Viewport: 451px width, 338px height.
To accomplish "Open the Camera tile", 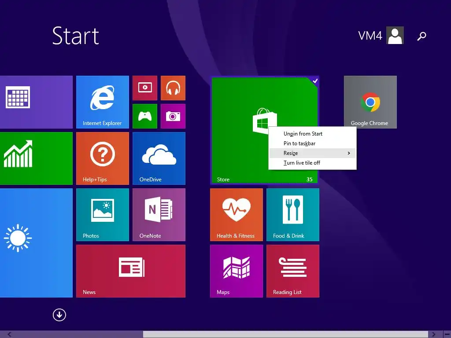I will click(173, 116).
